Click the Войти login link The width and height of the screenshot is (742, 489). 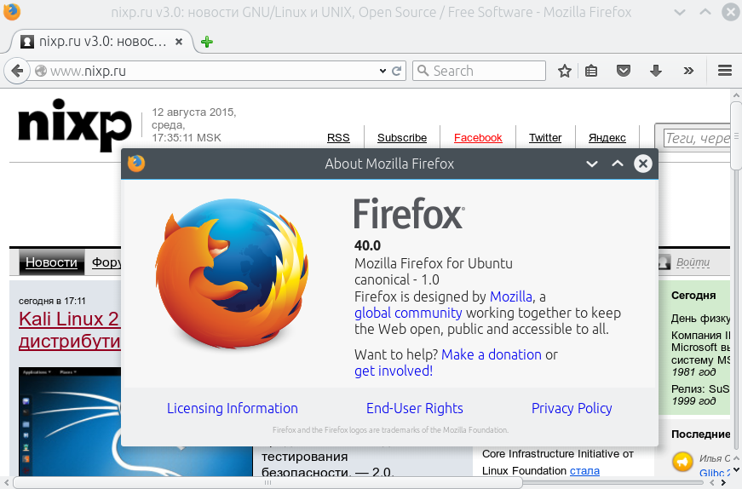click(693, 262)
